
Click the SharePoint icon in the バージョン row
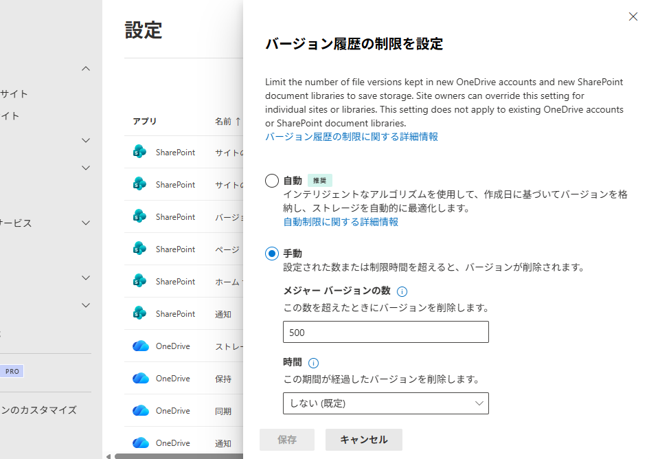(x=140, y=216)
